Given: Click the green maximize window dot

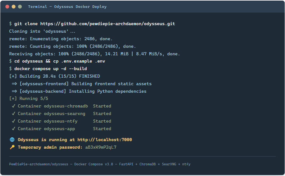Looking at the screenshot, I should click(20, 7).
